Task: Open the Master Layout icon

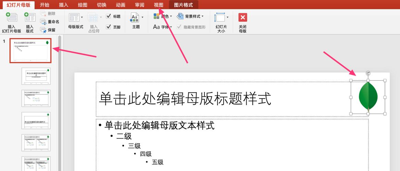Action: click(74, 17)
